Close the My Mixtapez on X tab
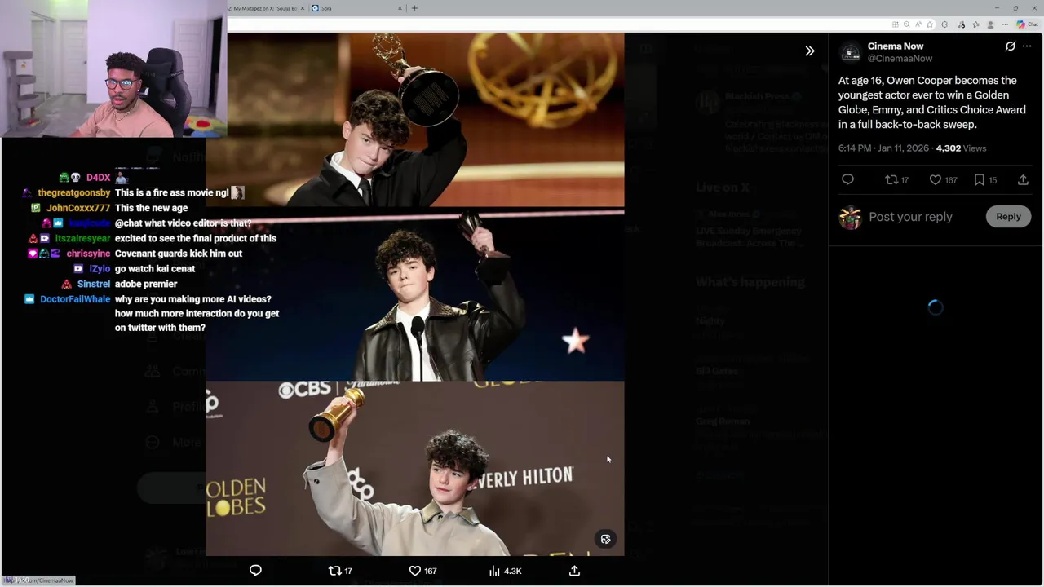This screenshot has height=587, width=1044. click(303, 8)
